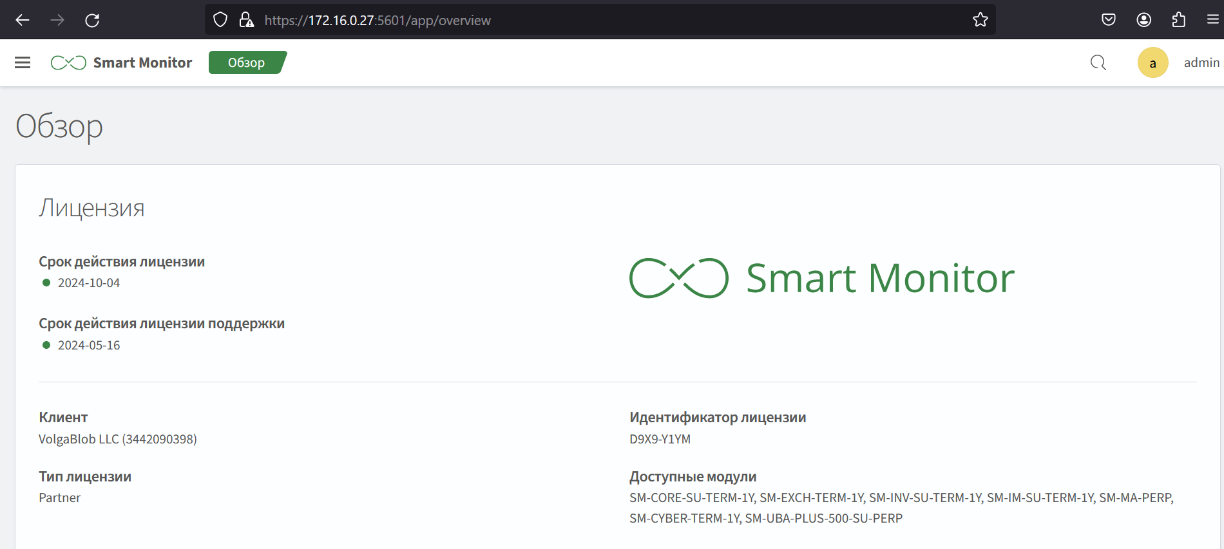Select the Обзор breadcrumb tab
Viewport: 1224px width, 549px height.
247,62
